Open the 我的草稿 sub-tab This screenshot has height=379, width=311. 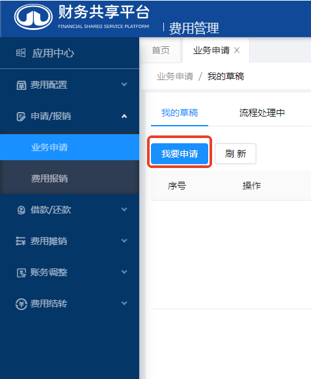tap(180, 113)
